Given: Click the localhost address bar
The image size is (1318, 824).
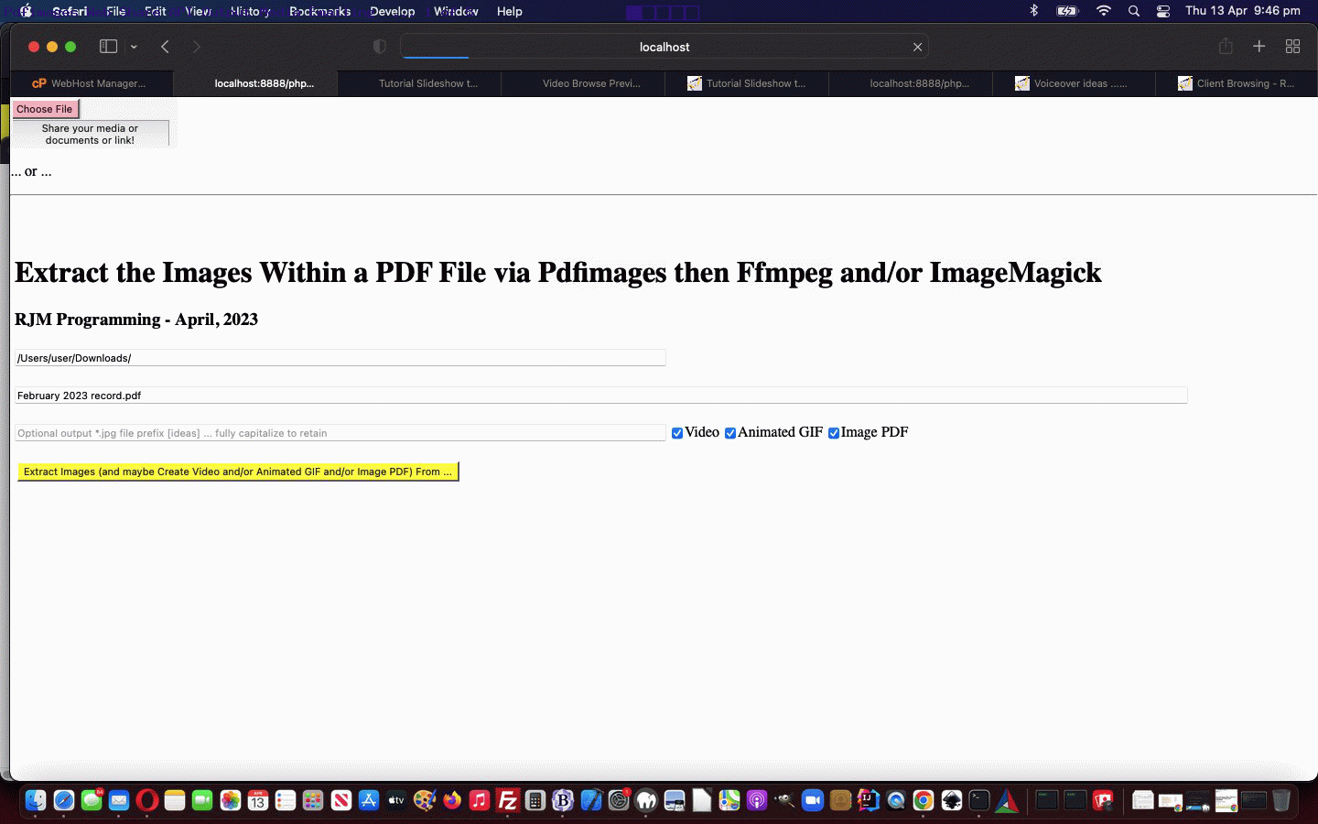Looking at the screenshot, I should tap(664, 47).
